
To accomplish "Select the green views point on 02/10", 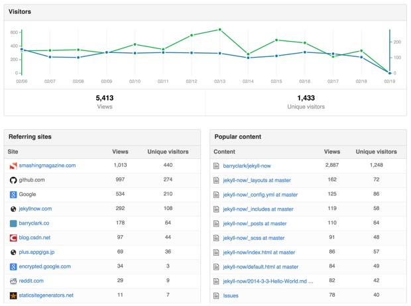I will pos(135,44).
